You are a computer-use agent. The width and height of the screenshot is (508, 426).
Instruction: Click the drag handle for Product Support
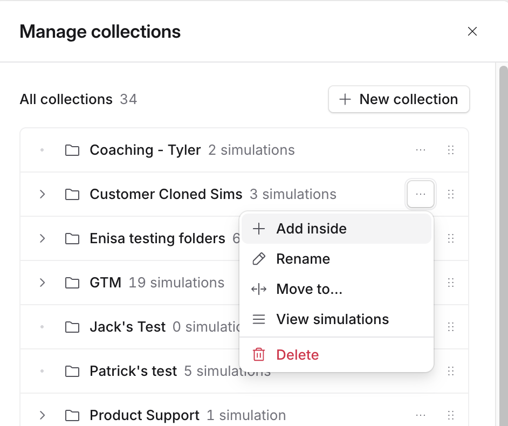pyautogui.click(x=451, y=415)
